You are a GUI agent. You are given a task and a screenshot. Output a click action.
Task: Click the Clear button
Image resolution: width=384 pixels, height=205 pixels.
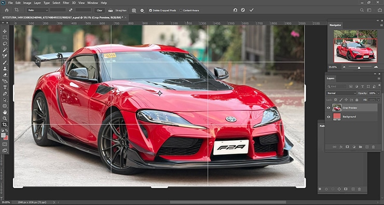[100, 10]
